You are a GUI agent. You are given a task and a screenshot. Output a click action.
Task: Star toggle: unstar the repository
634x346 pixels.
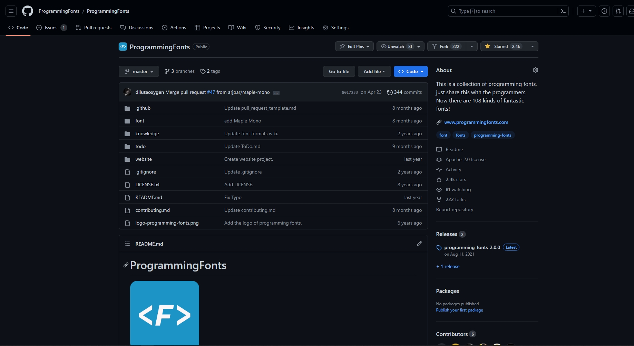point(504,46)
